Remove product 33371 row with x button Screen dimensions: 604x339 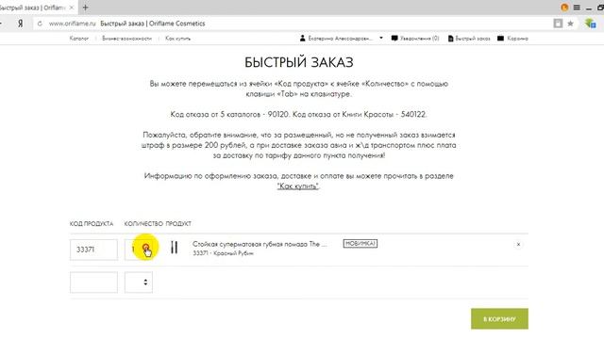(518, 244)
